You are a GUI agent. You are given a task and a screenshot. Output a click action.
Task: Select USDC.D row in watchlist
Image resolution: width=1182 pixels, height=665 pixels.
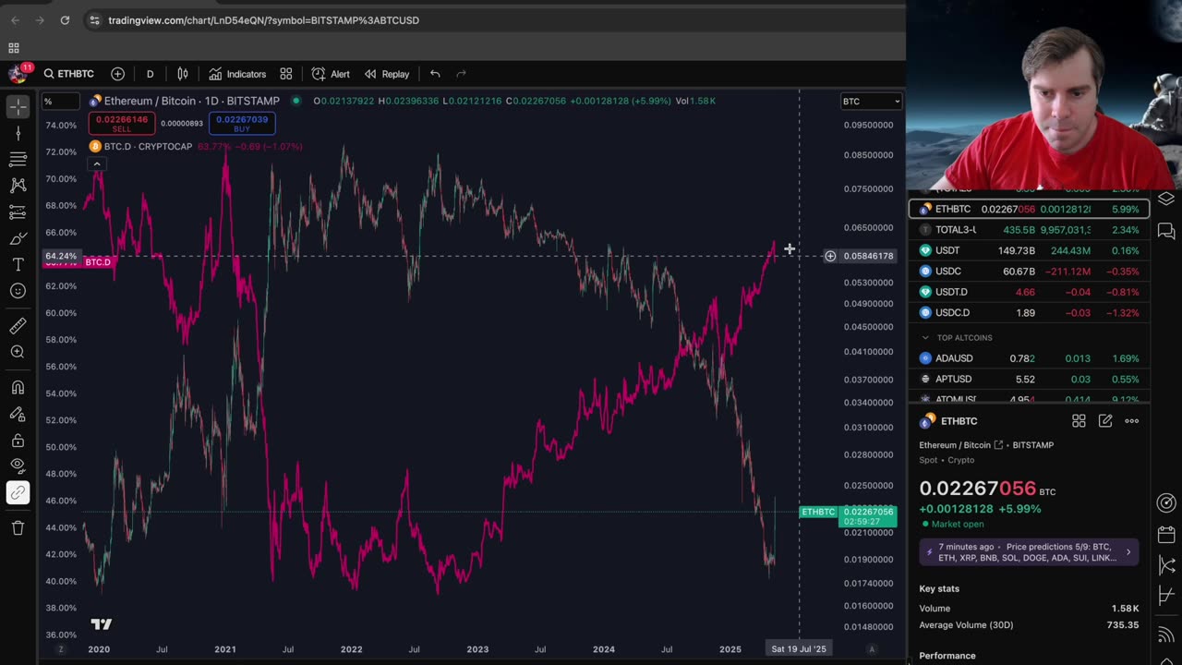tap(1029, 312)
